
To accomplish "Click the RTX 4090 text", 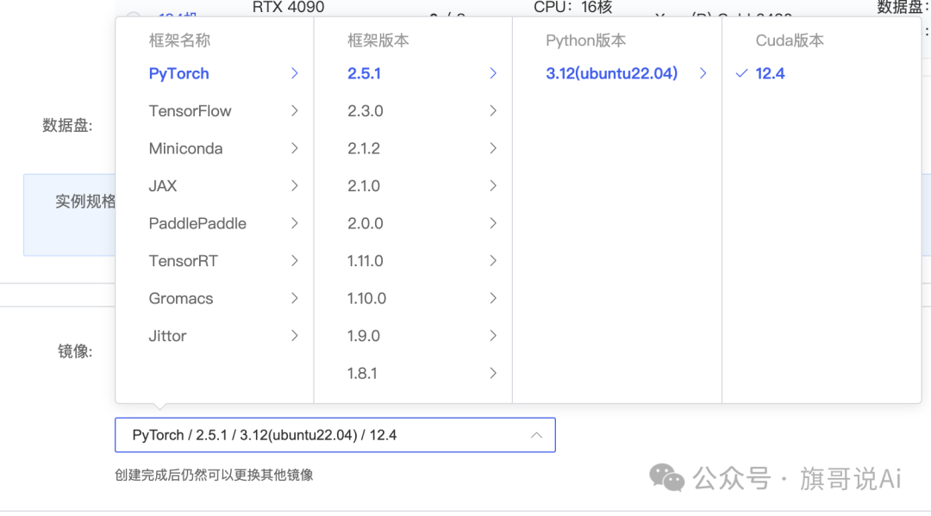I will [289, 7].
